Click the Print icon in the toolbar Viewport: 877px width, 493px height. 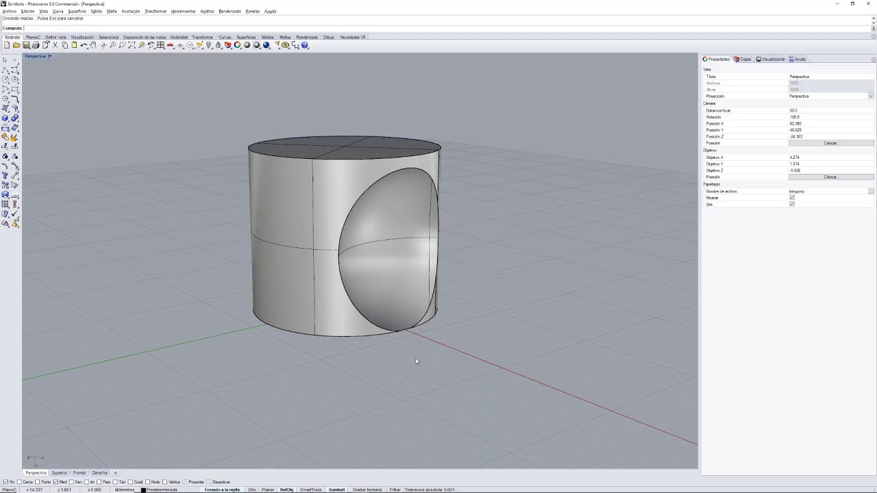tap(36, 45)
